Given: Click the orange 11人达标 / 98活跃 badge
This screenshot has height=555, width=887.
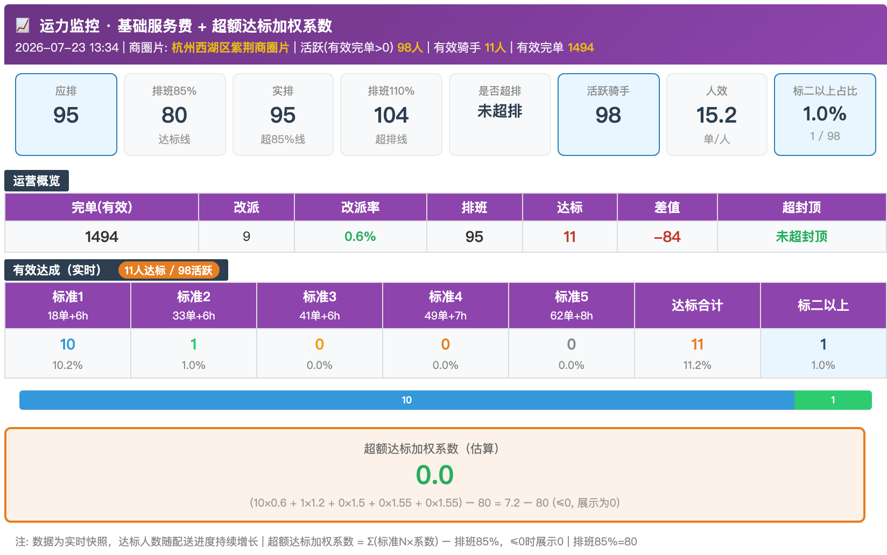Looking at the screenshot, I should pyautogui.click(x=169, y=270).
